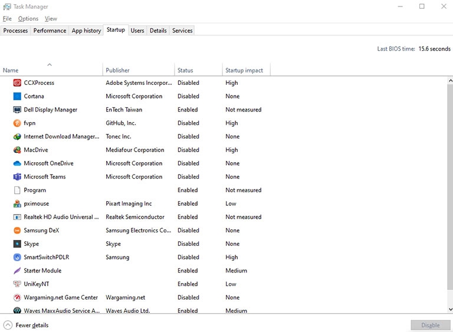Click the Fewer details link text

pos(32,325)
